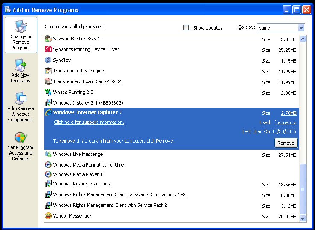The height and width of the screenshot is (230, 315).
Task: Click the Remove button for Internet Explorer 7
Action: [x=286, y=143]
